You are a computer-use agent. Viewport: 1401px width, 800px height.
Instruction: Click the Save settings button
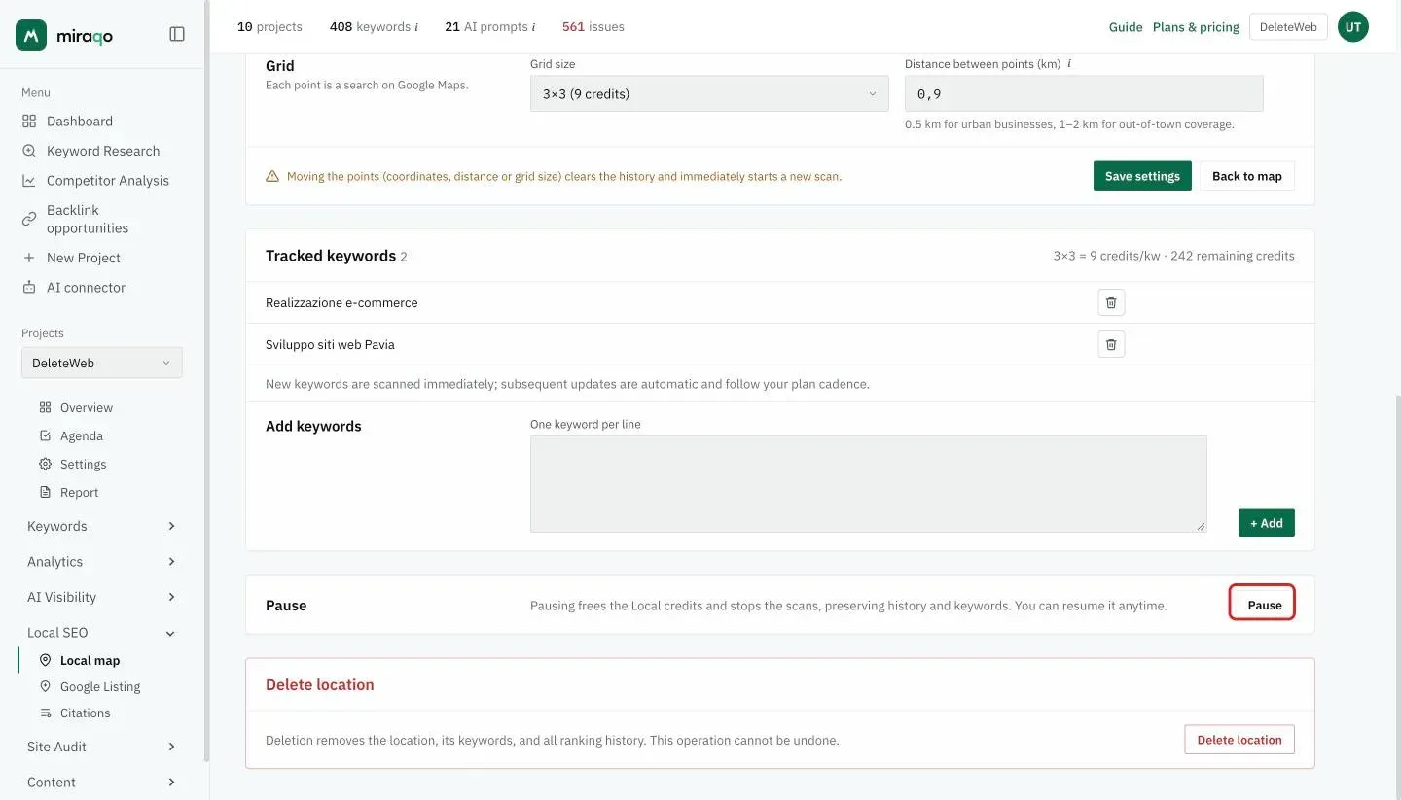coord(1142,176)
